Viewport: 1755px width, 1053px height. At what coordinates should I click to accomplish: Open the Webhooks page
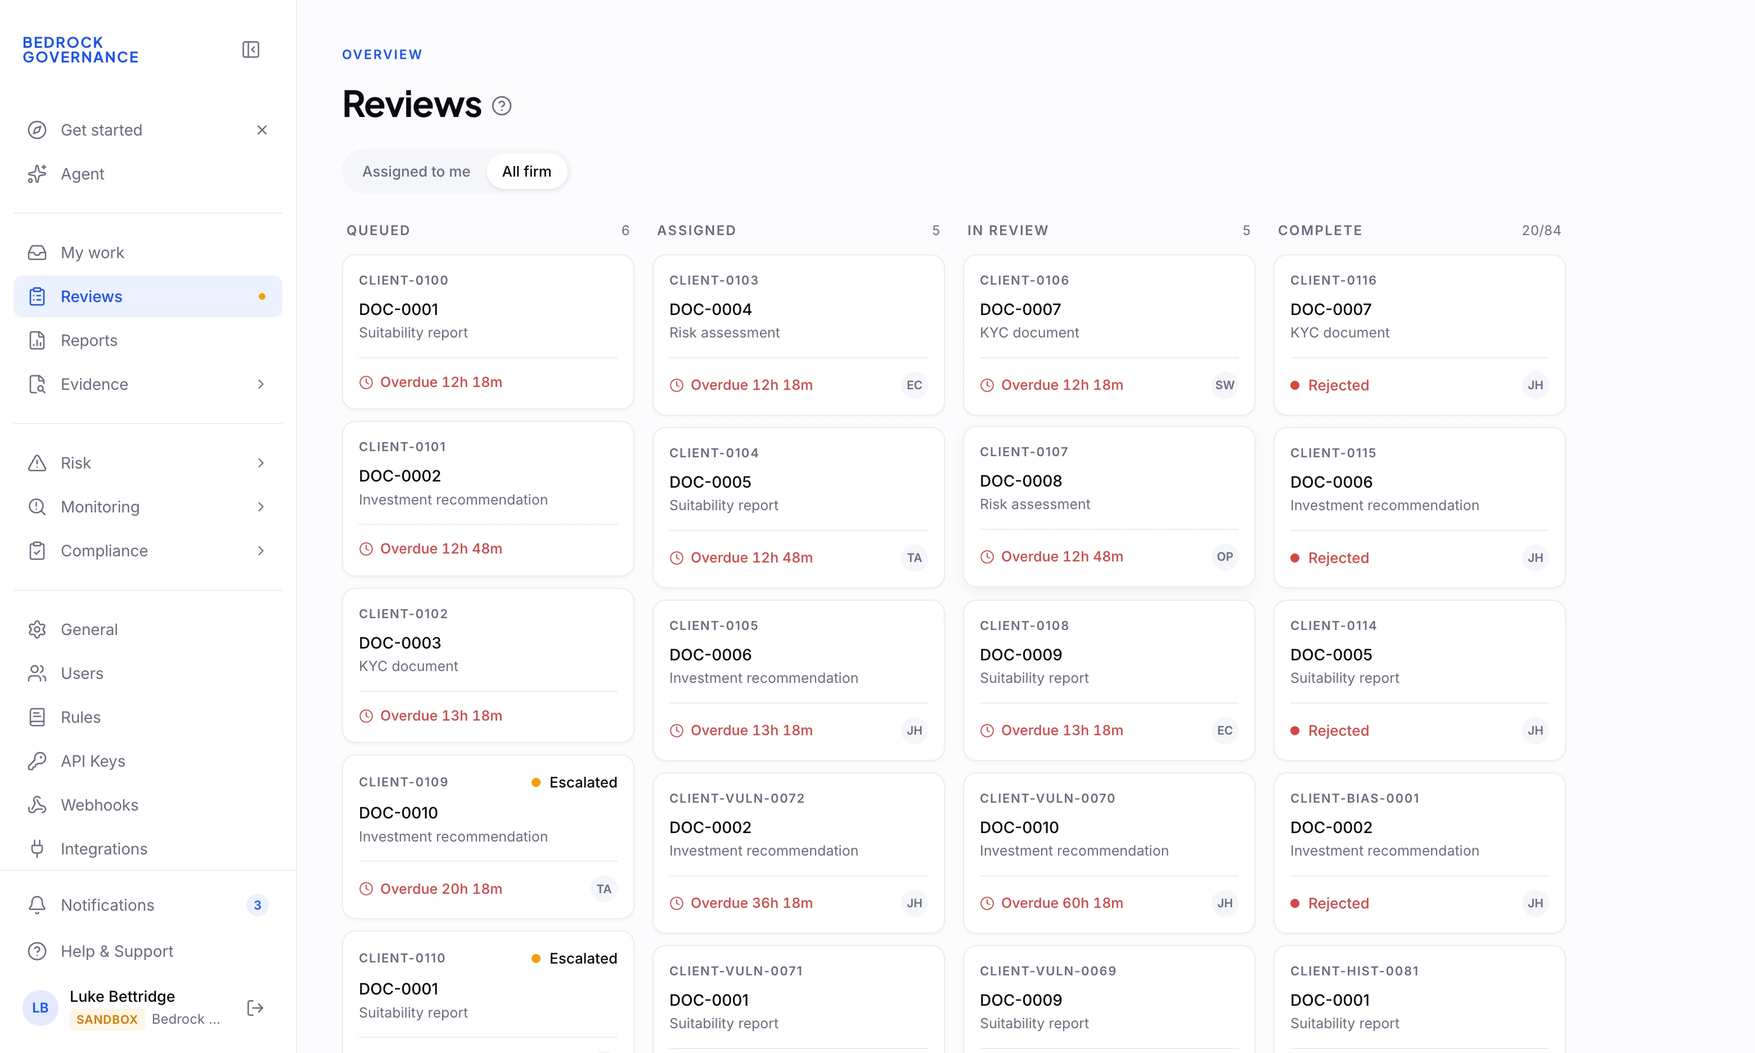pyautogui.click(x=147, y=805)
